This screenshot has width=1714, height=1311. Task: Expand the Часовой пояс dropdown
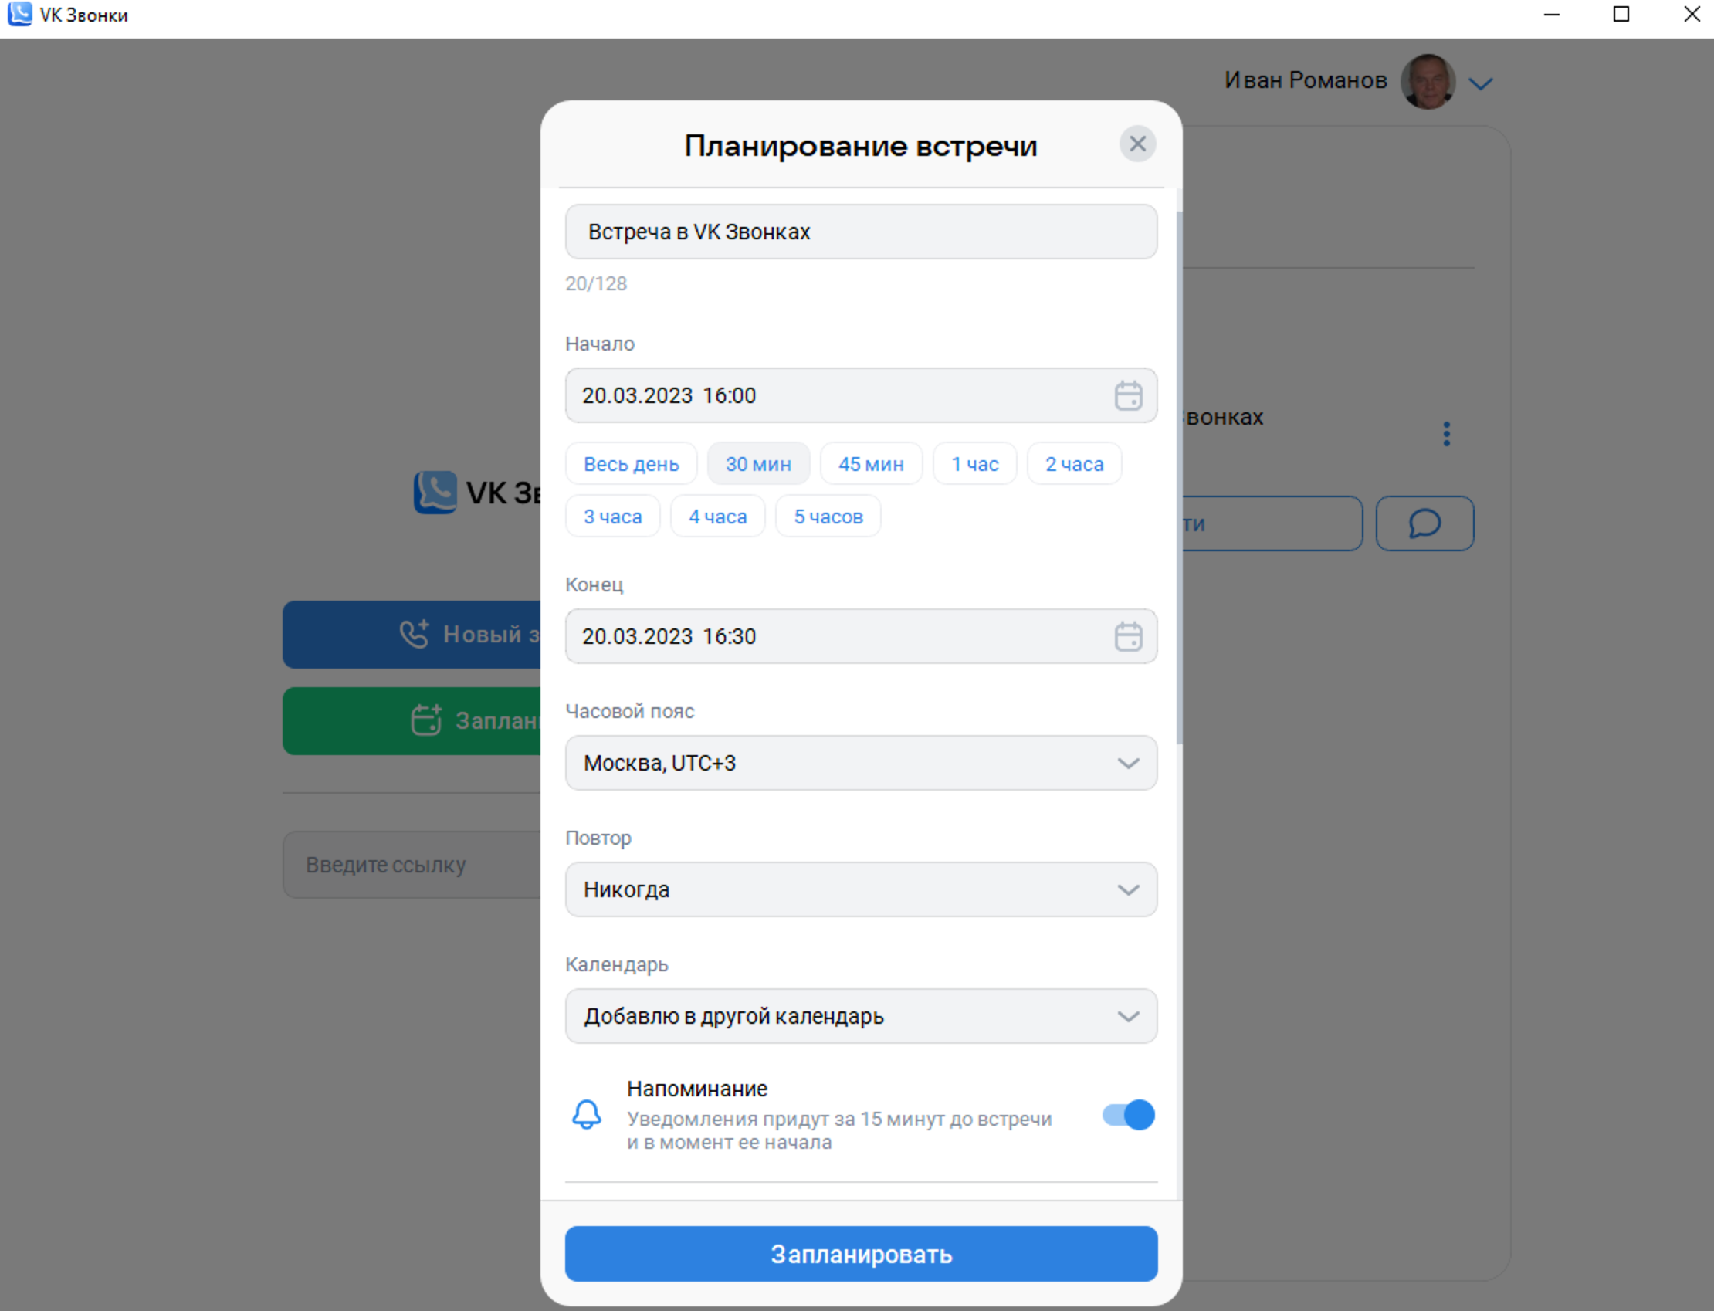(x=862, y=763)
